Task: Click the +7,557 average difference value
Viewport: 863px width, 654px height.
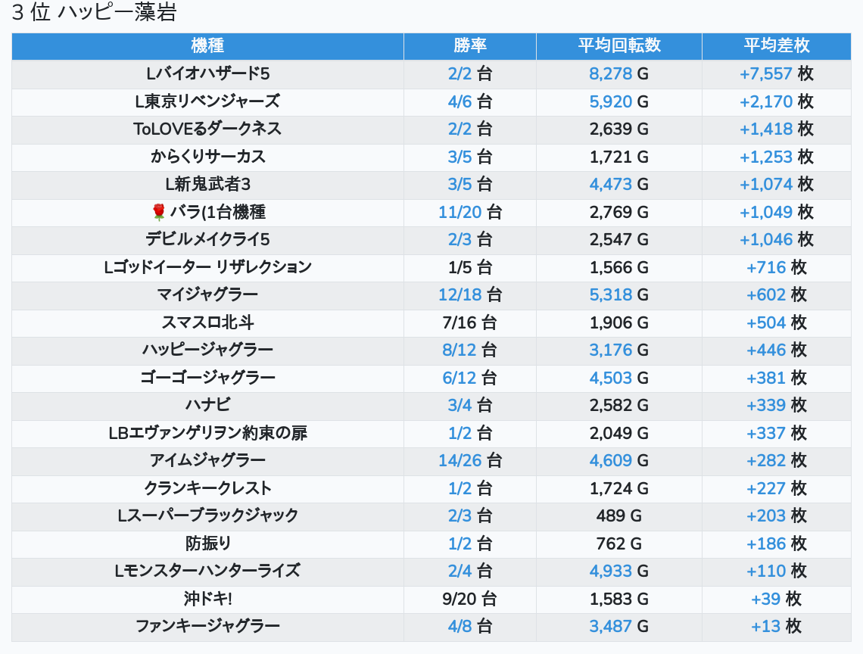Action: coord(765,74)
